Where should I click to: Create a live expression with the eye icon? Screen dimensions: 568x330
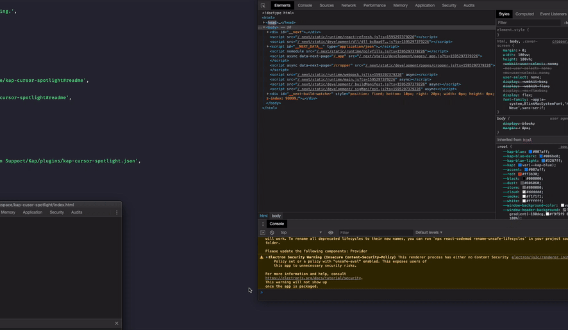coord(331,233)
